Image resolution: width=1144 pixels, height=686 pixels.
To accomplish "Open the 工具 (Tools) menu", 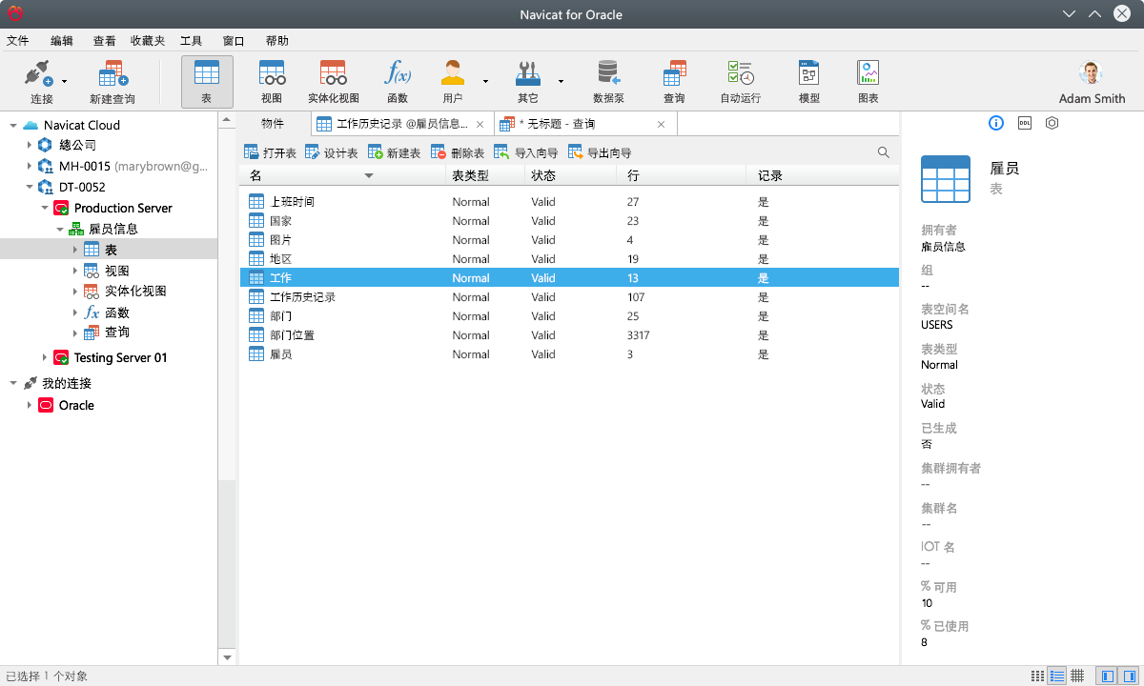I will pyautogui.click(x=191, y=41).
